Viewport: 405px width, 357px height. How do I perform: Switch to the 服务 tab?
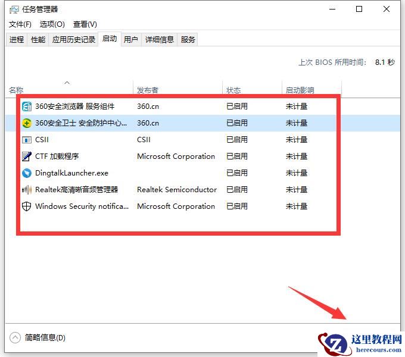coord(188,39)
